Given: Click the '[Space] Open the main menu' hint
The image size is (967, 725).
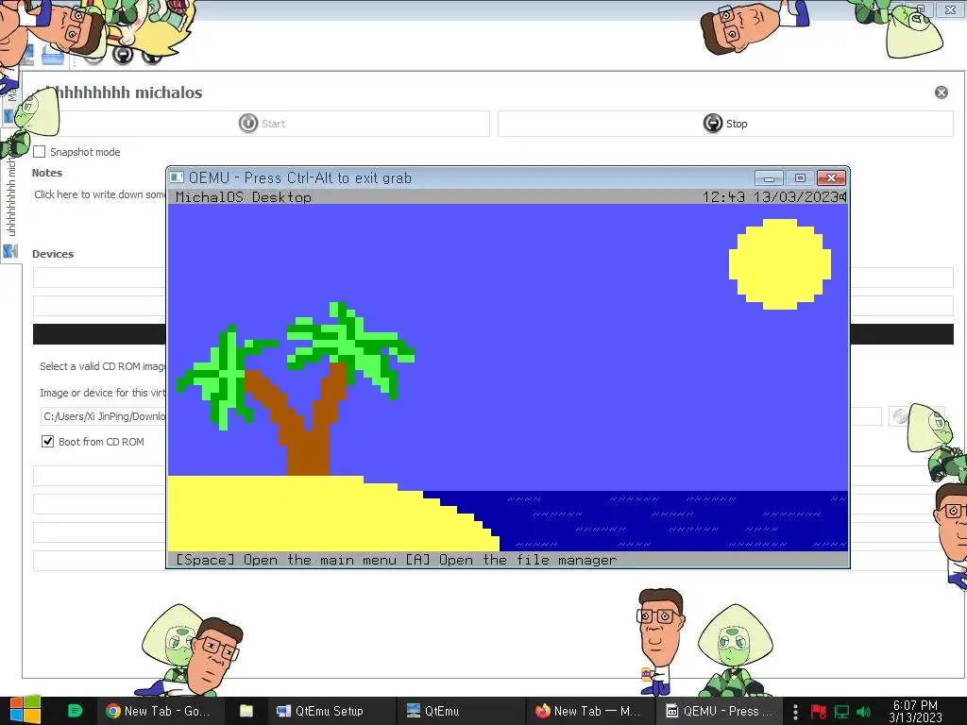Looking at the screenshot, I should click(285, 560).
